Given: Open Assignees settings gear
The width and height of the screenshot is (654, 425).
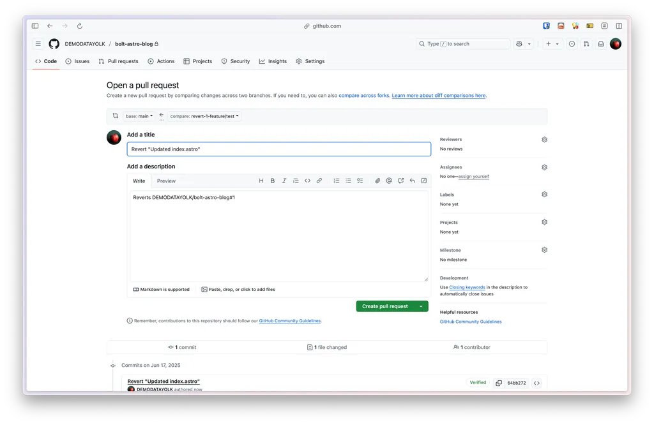Looking at the screenshot, I should pos(544,167).
